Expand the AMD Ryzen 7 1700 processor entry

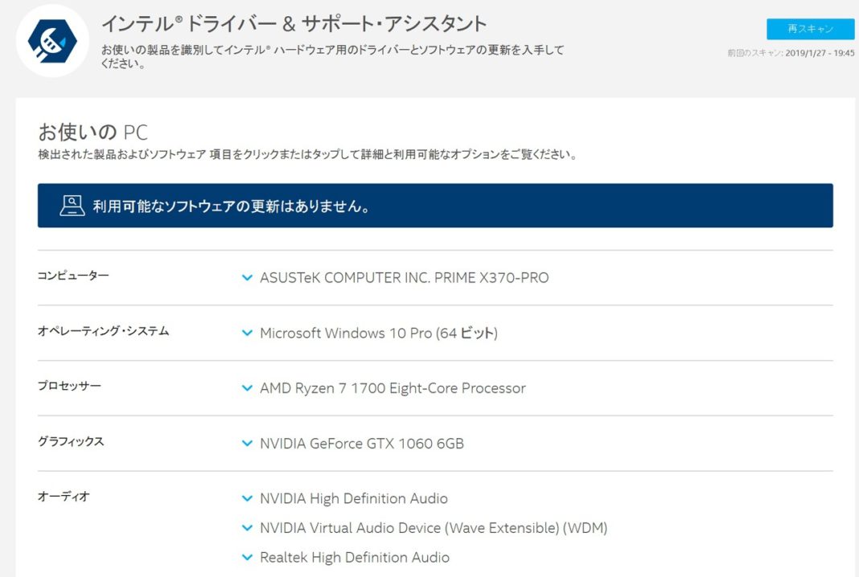pos(248,388)
